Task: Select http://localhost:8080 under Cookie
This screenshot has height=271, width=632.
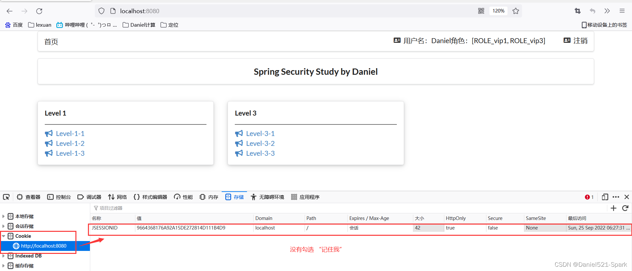Action: [x=45, y=246]
